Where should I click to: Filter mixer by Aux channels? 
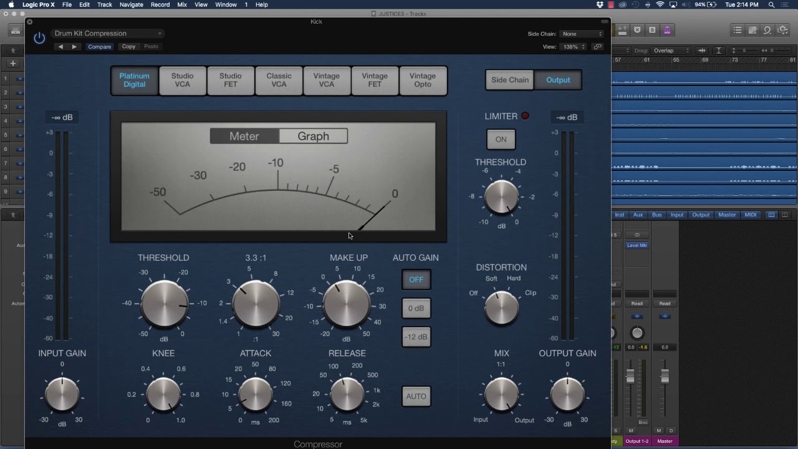pos(638,215)
